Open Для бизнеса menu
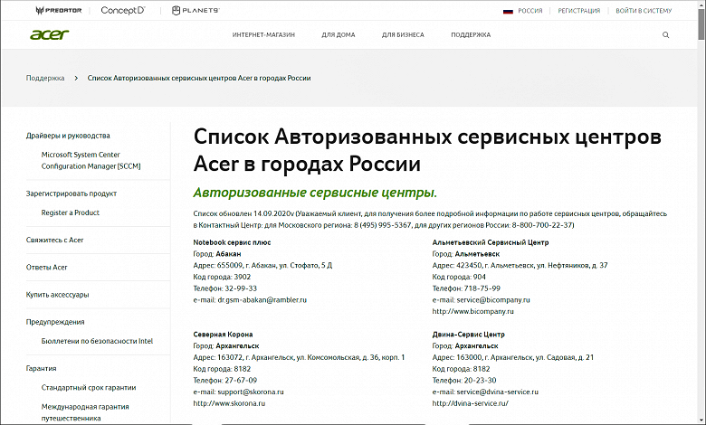 pyautogui.click(x=403, y=34)
